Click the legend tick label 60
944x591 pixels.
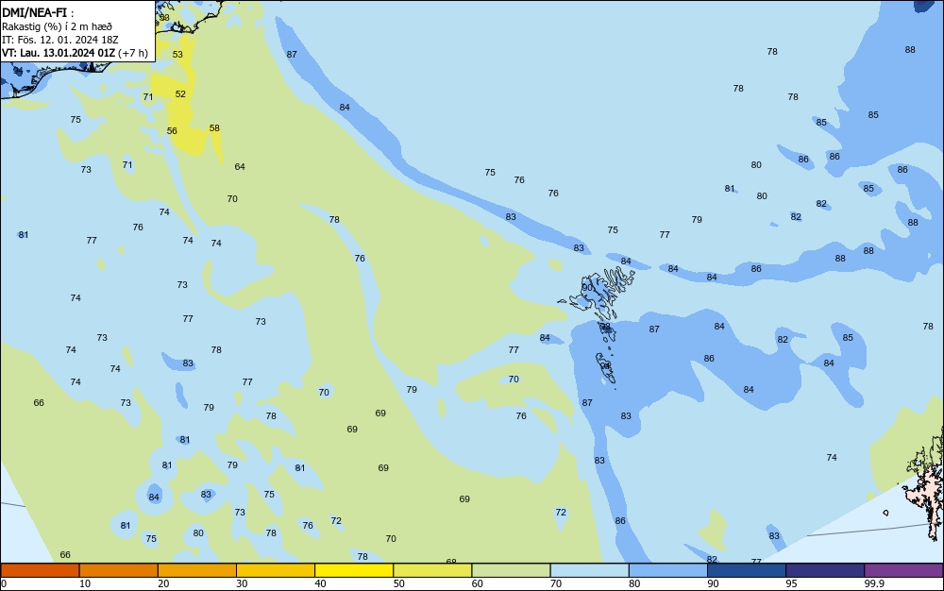click(x=478, y=583)
